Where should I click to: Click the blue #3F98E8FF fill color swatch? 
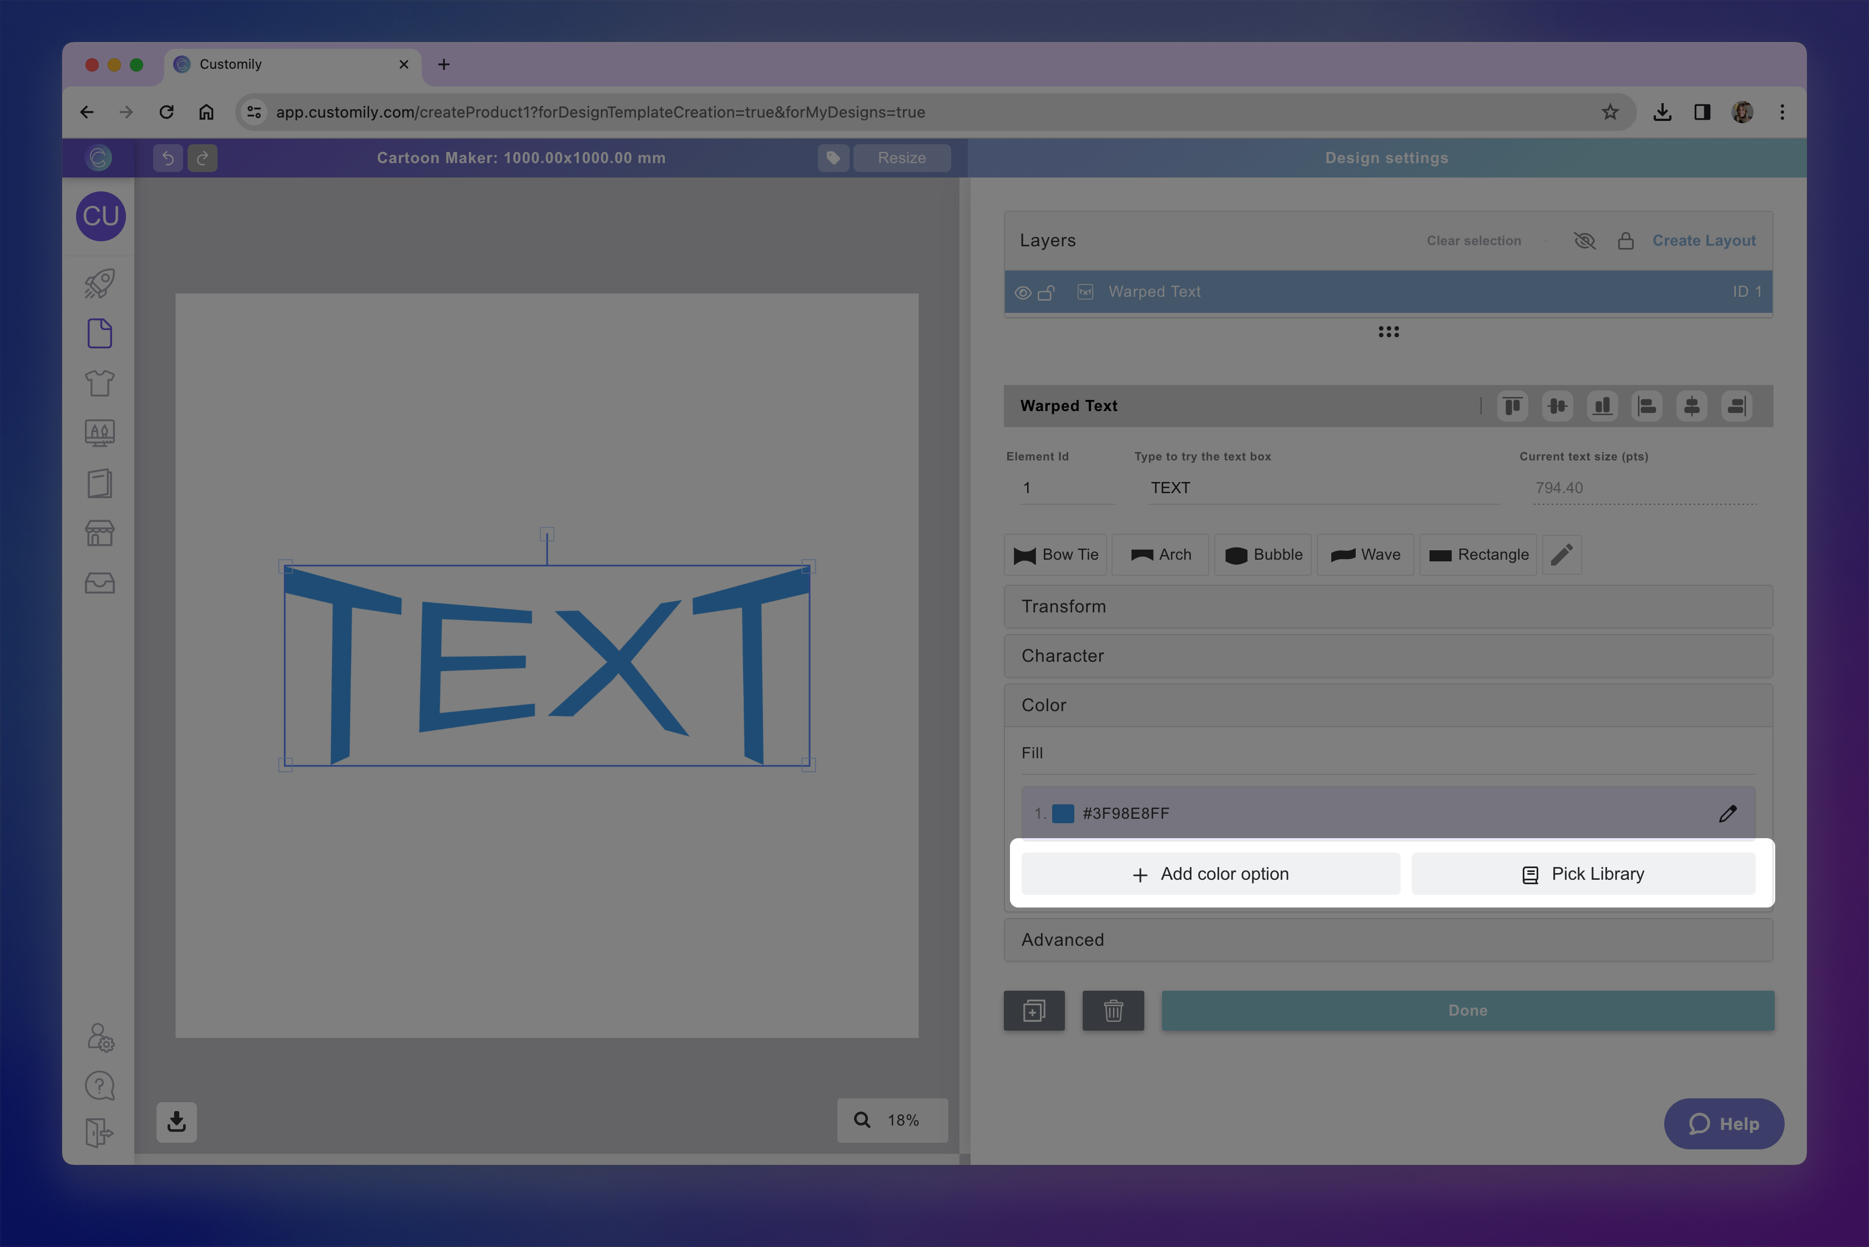(1064, 813)
